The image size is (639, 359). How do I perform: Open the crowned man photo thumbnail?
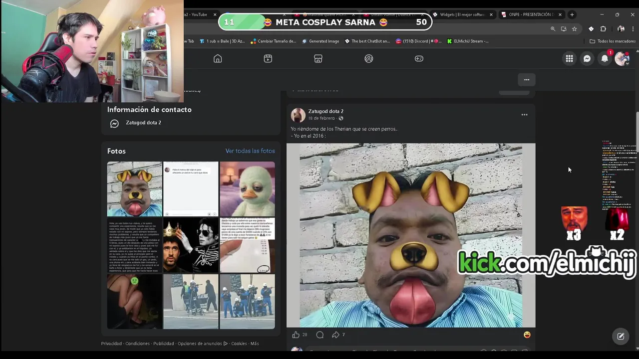[x=191, y=245]
